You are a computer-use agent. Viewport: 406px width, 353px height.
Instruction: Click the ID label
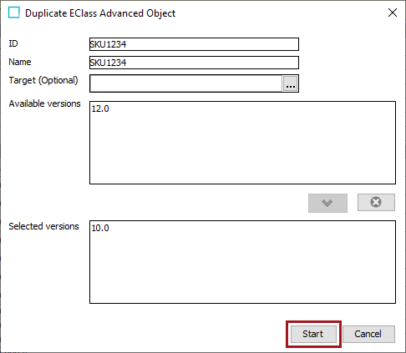coord(13,43)
